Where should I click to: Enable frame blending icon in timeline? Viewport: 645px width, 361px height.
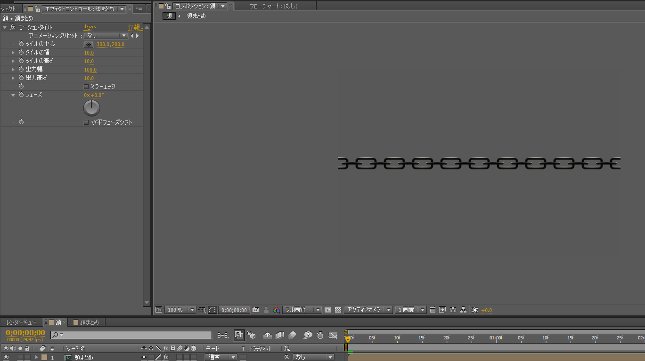tap(280, 335)
